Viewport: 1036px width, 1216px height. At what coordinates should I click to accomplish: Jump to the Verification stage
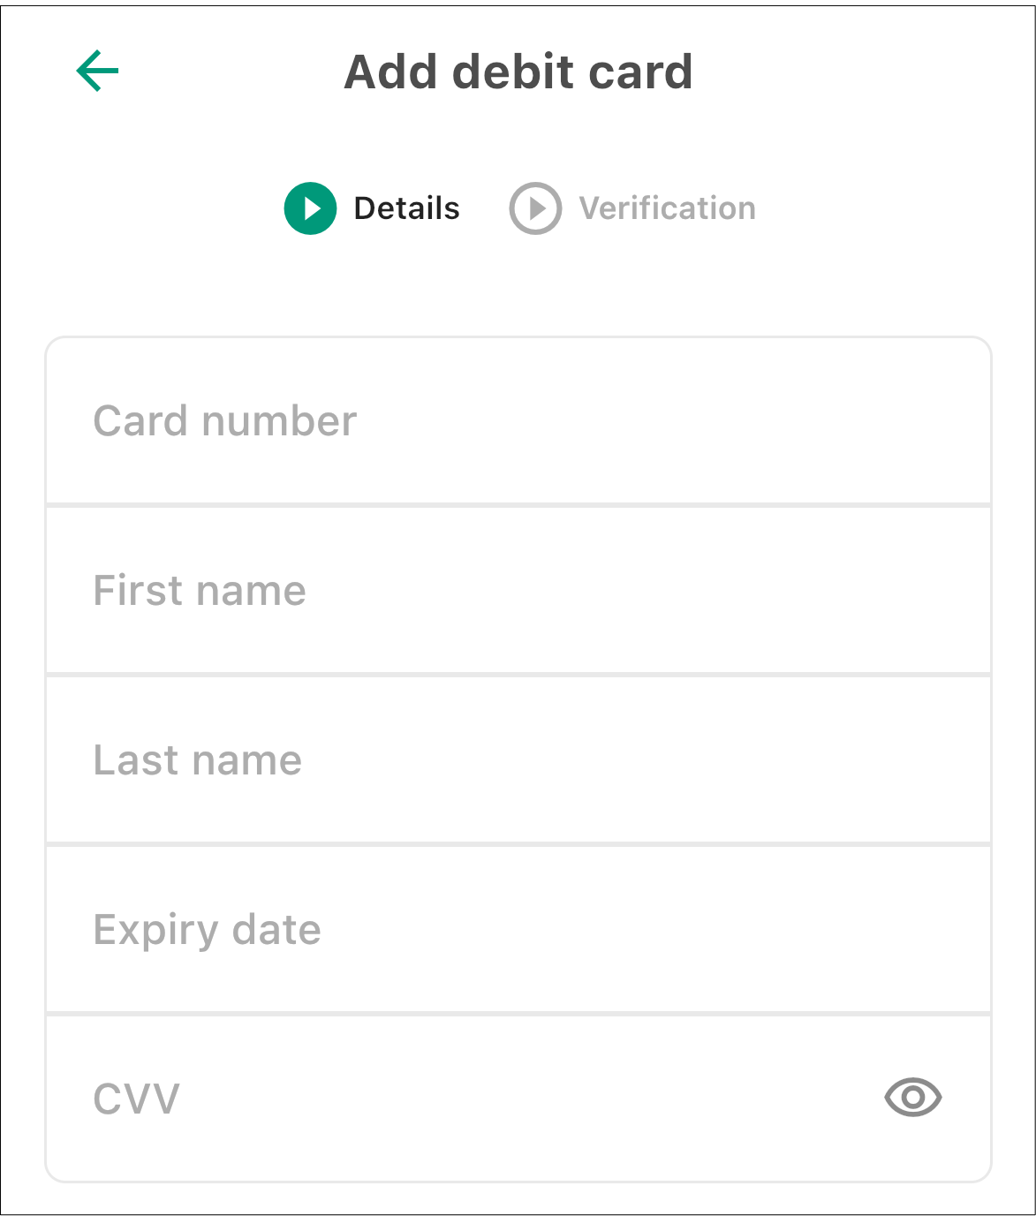click(x=632, y=208)
